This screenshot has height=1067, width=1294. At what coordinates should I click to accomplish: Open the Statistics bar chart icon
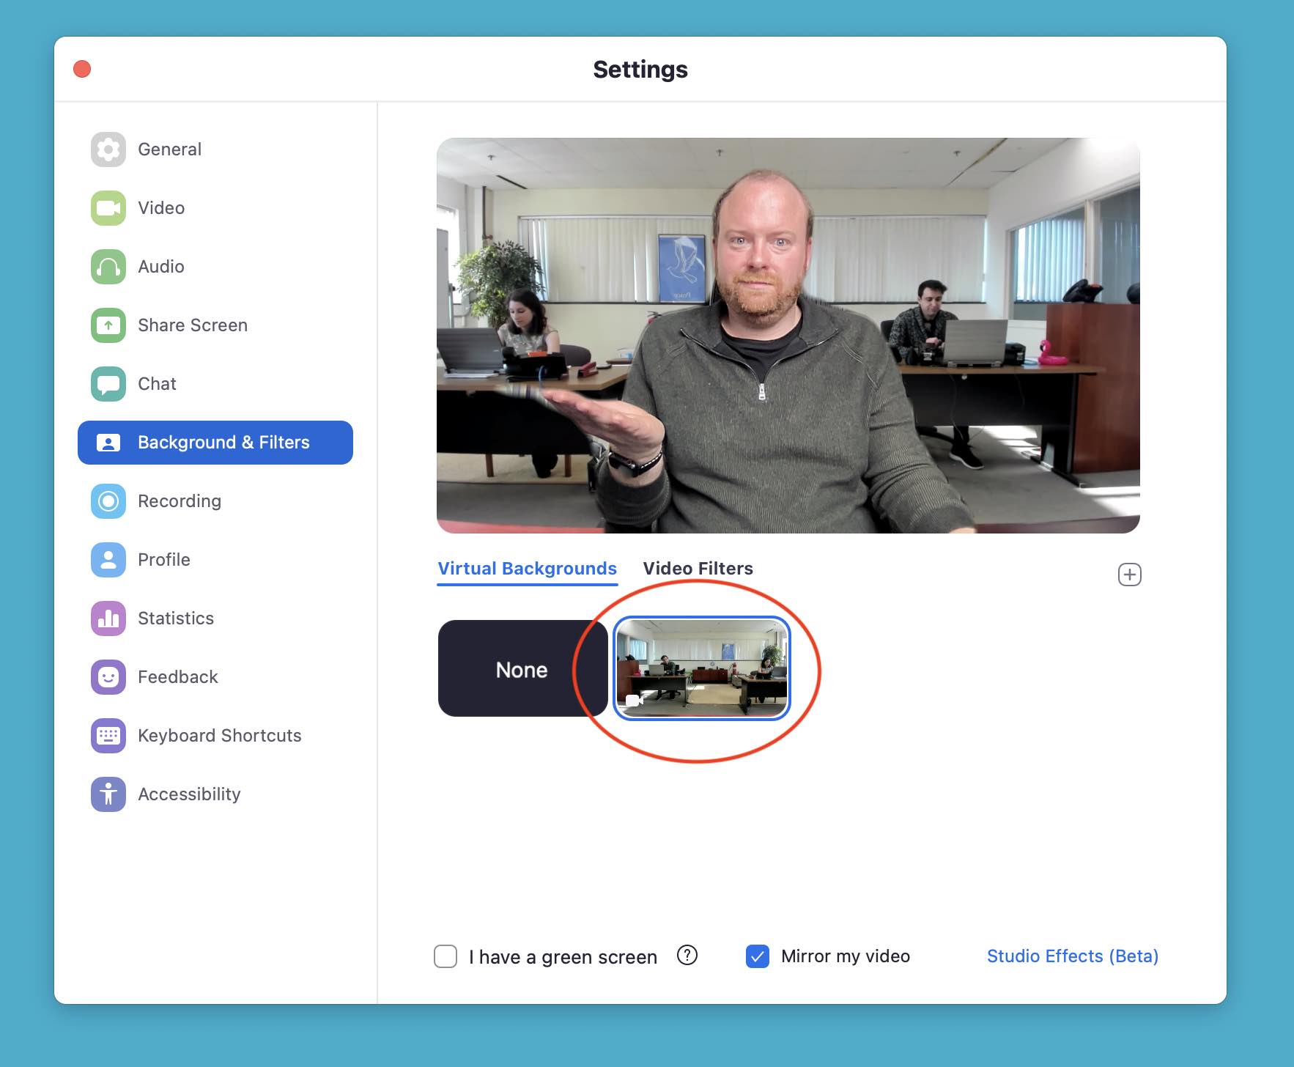pos(108,619)
